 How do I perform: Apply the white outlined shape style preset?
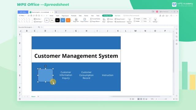tap(47, 20)
